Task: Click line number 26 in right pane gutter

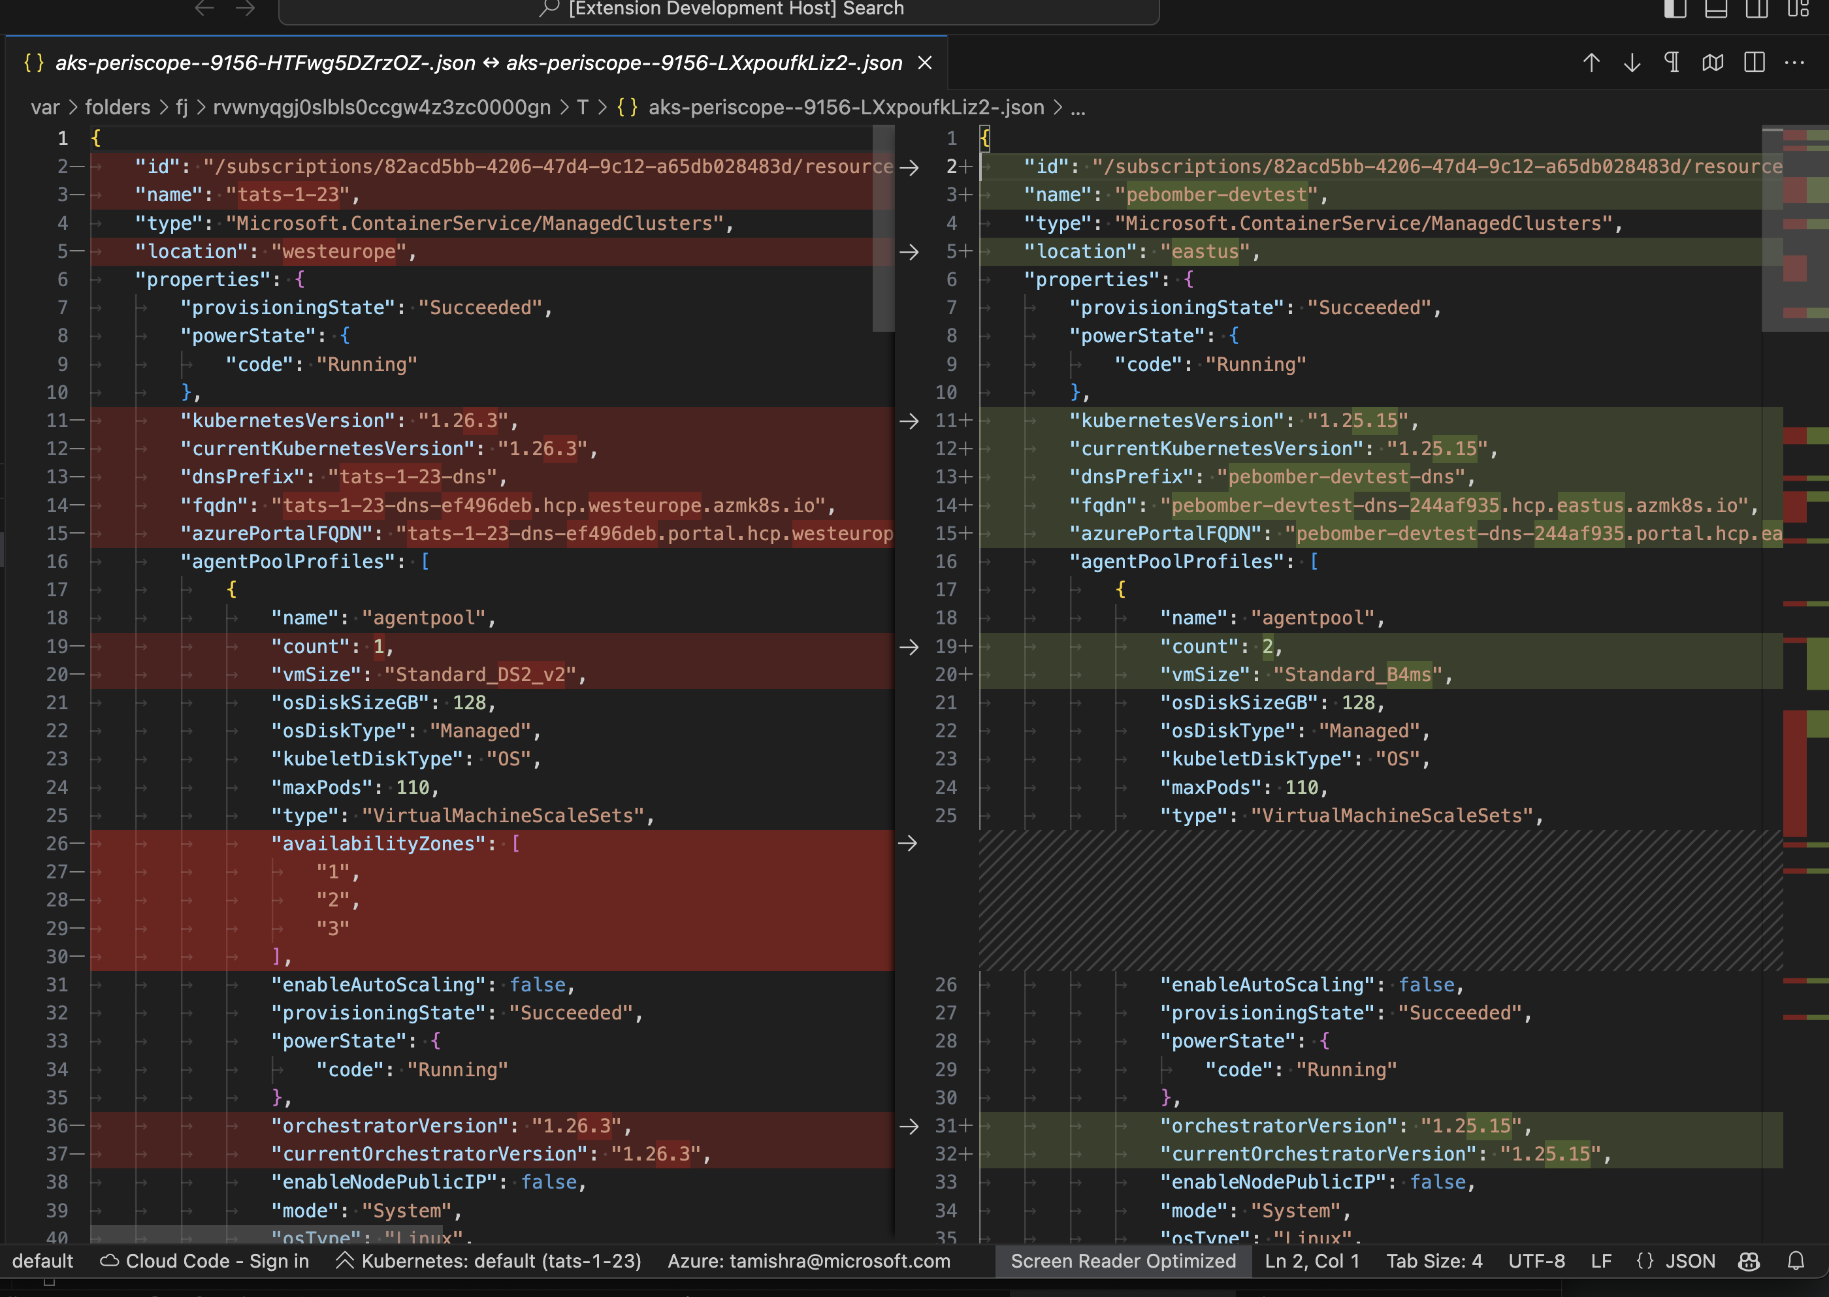Action: (946, 985)
